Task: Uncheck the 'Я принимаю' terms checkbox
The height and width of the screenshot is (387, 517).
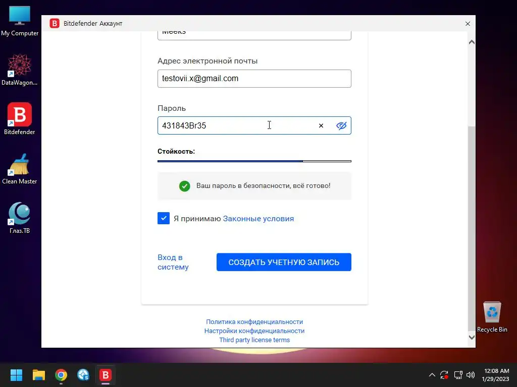Action: click(164, 218)
